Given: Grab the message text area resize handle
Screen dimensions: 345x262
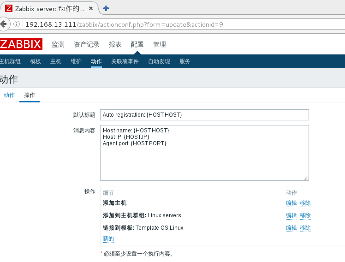Looking at the screenshot, I should point(306,178).
